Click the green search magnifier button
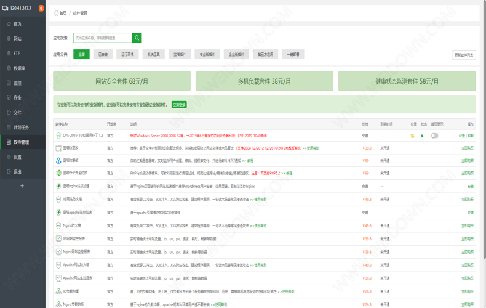The width and height of the screenshot is (486, 308). 137,38
